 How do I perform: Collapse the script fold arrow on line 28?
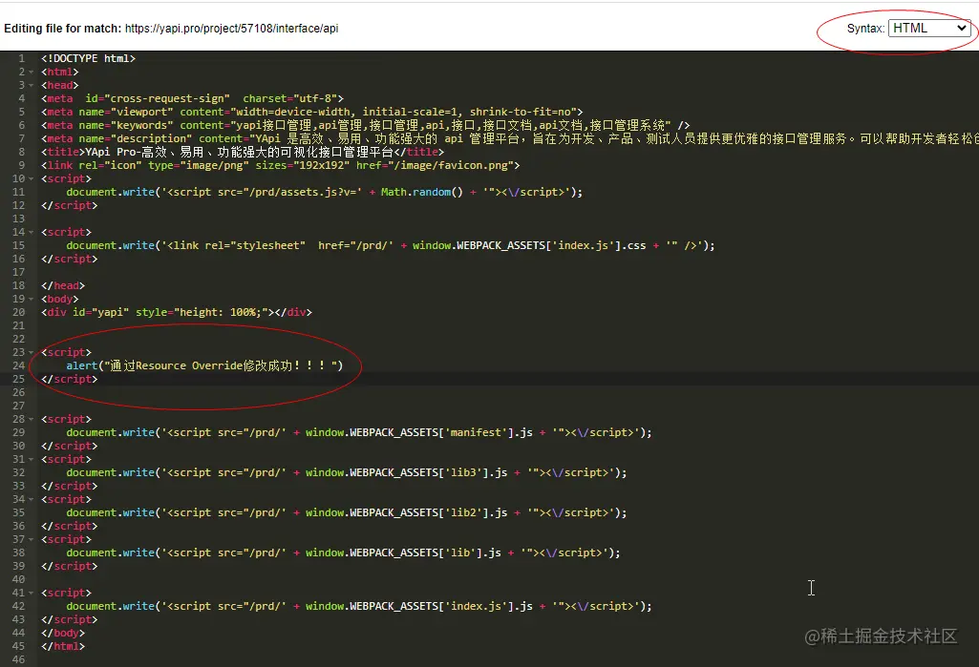pyautogui.click(x=32, y=419)
